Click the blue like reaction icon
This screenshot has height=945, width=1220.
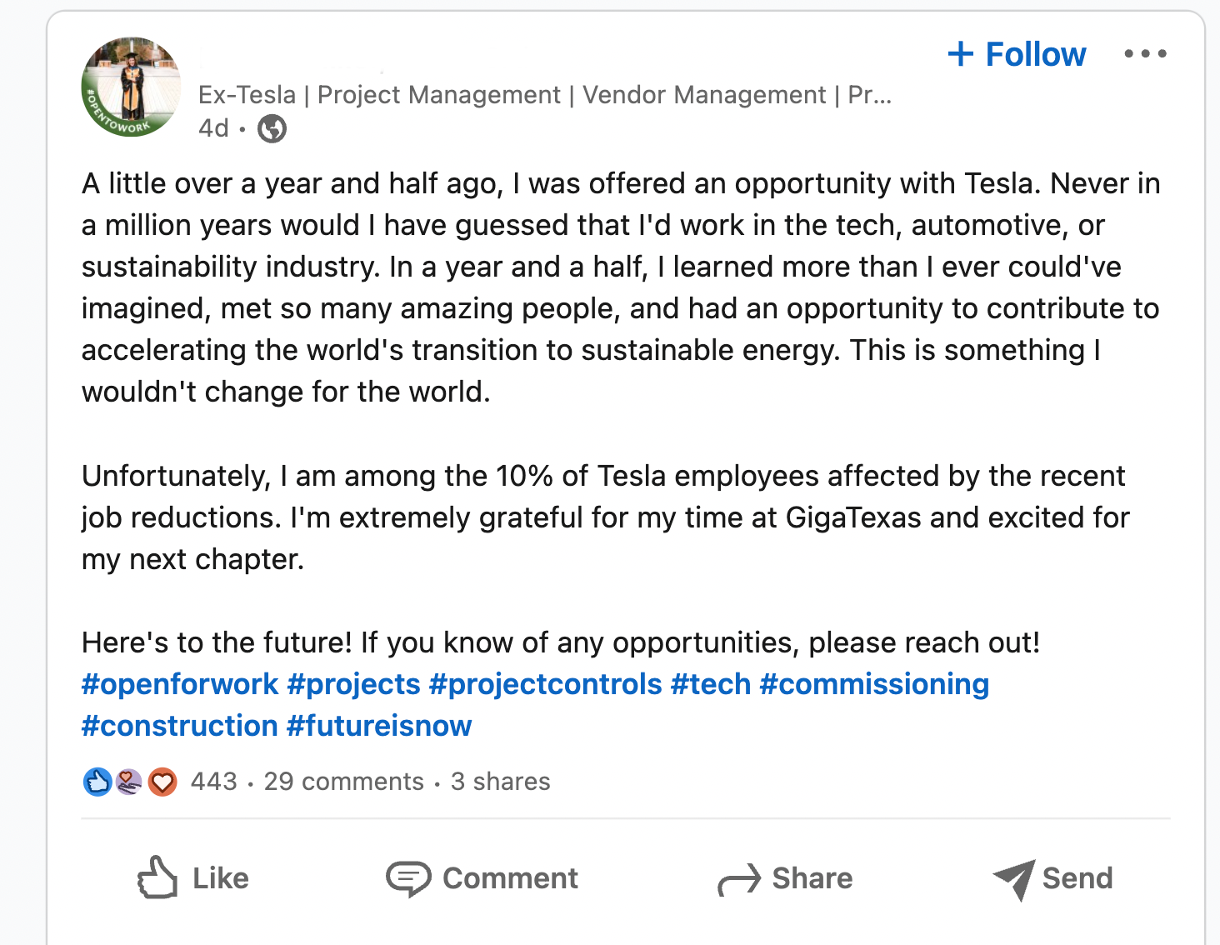point(97,782)
